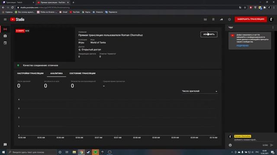Click the send message arrow in chat
This screenshot has height=155, width=277.
[x=271, y=145]
